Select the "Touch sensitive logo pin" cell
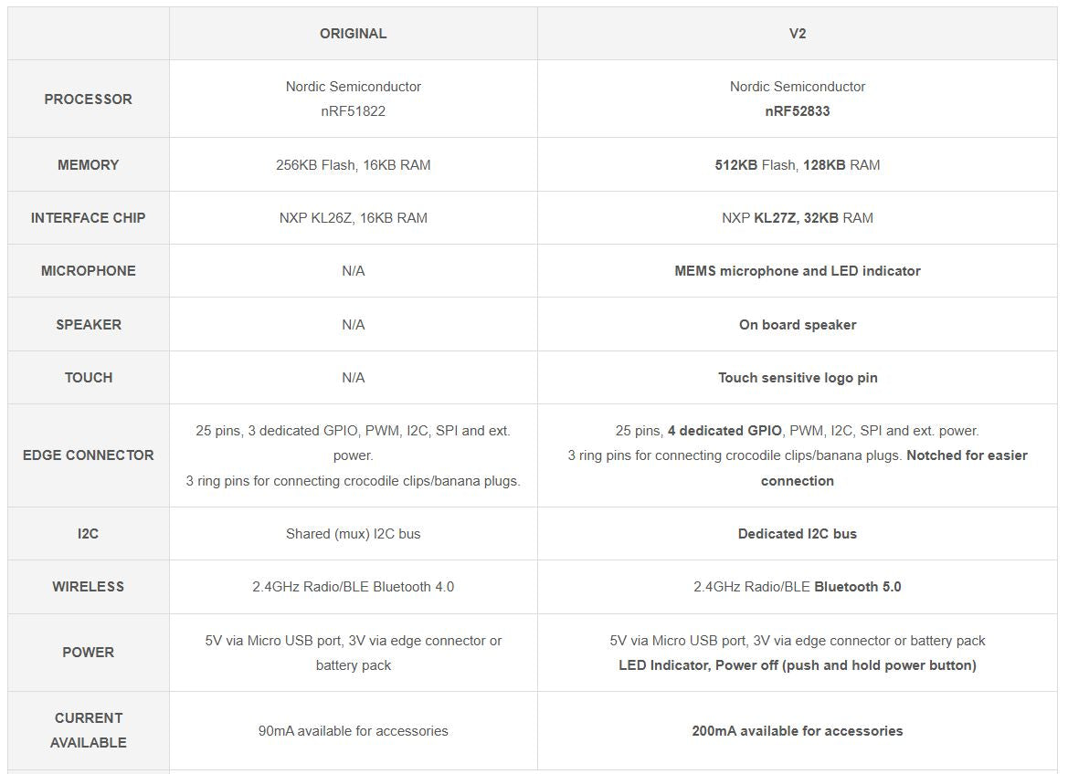 [797, 378]
